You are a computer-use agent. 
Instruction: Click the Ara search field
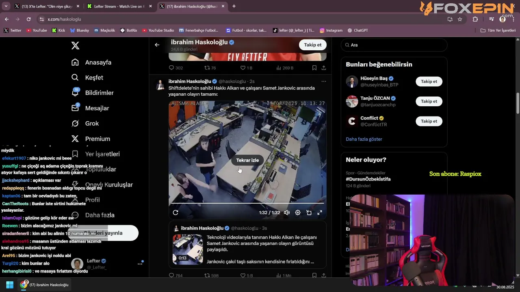pos(394,45)
